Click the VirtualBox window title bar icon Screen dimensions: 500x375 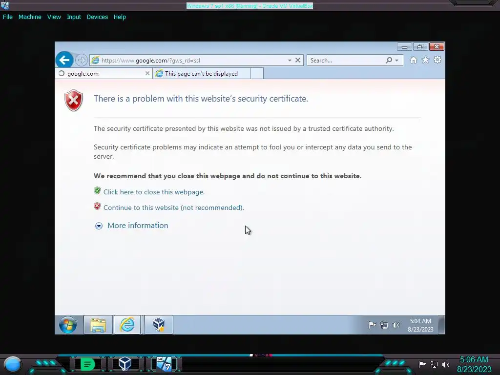(5, 5)
